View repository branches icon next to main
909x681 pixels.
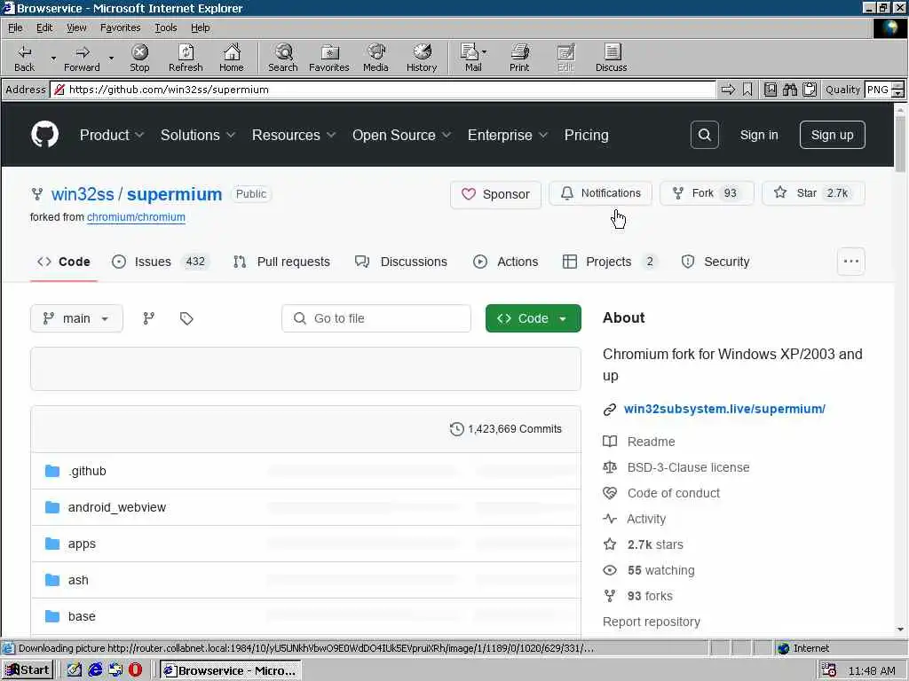(x=149, y=318)
